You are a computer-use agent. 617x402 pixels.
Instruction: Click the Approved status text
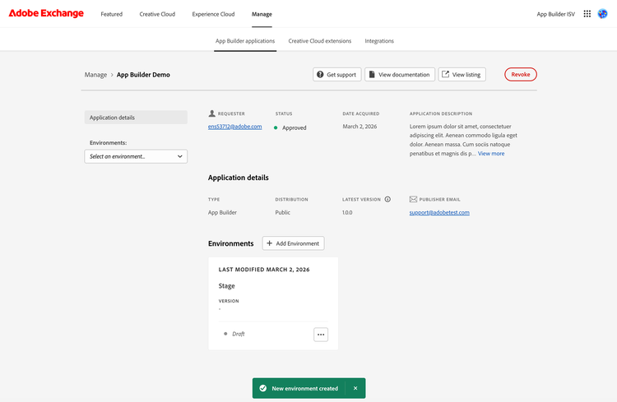(x=294, y=128)
